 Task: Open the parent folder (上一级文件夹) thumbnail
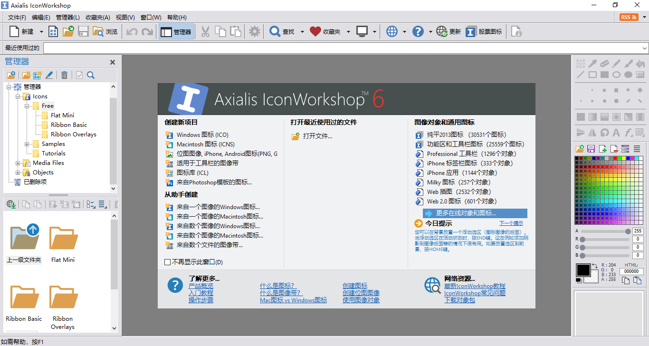coord(25,237)
